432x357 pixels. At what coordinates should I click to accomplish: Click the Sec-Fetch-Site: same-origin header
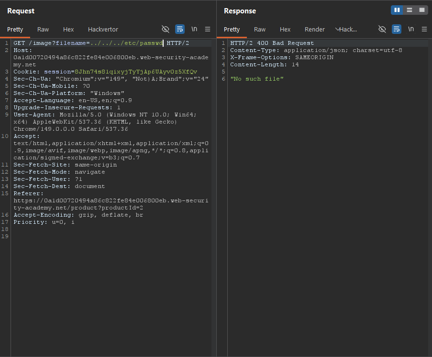65,165
